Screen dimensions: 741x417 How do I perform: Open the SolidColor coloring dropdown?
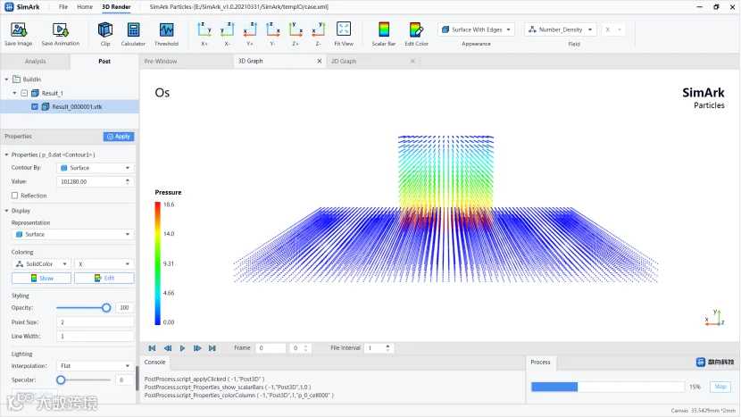tap(41, 263)
